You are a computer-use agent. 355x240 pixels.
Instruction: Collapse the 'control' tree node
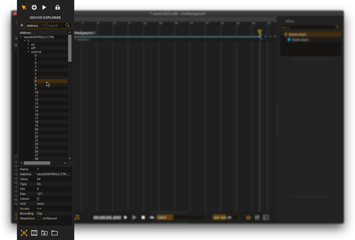click(28, 52)
